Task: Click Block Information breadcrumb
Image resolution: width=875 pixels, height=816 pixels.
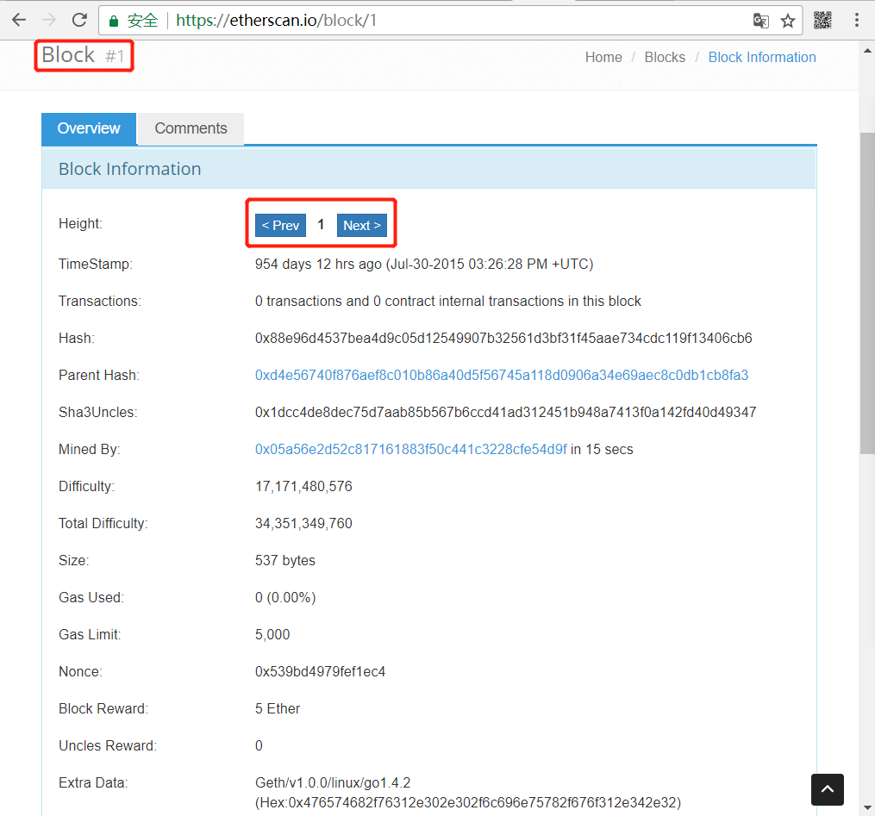Action: pos(762,58)
